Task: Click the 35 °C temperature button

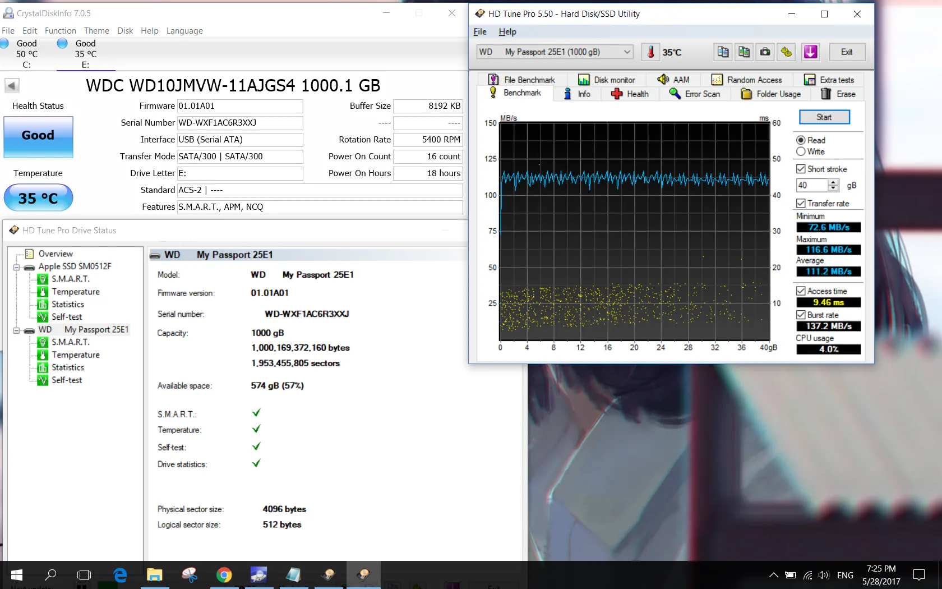Action: pyautogui.click(x=38, y=197)
